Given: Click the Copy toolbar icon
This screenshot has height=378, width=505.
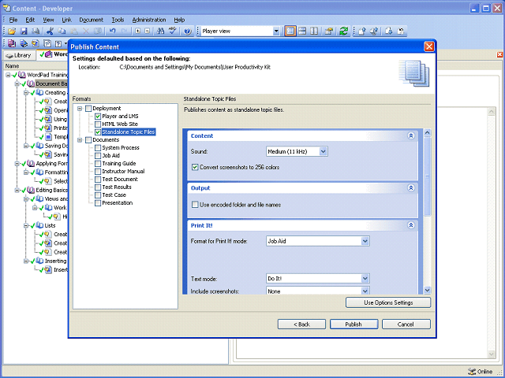Looking at the screenshot, I should pyautogui.click(x=62, y=31).
